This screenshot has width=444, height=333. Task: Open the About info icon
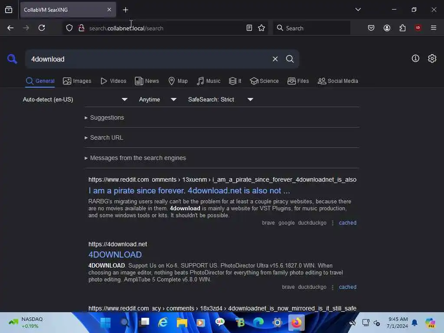tap(415, 59)
